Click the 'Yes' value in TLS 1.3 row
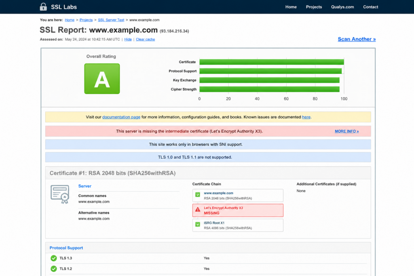 [x=207, y=258]
